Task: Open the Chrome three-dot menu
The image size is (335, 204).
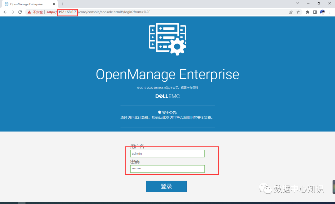Action: [x=330, y=12]
